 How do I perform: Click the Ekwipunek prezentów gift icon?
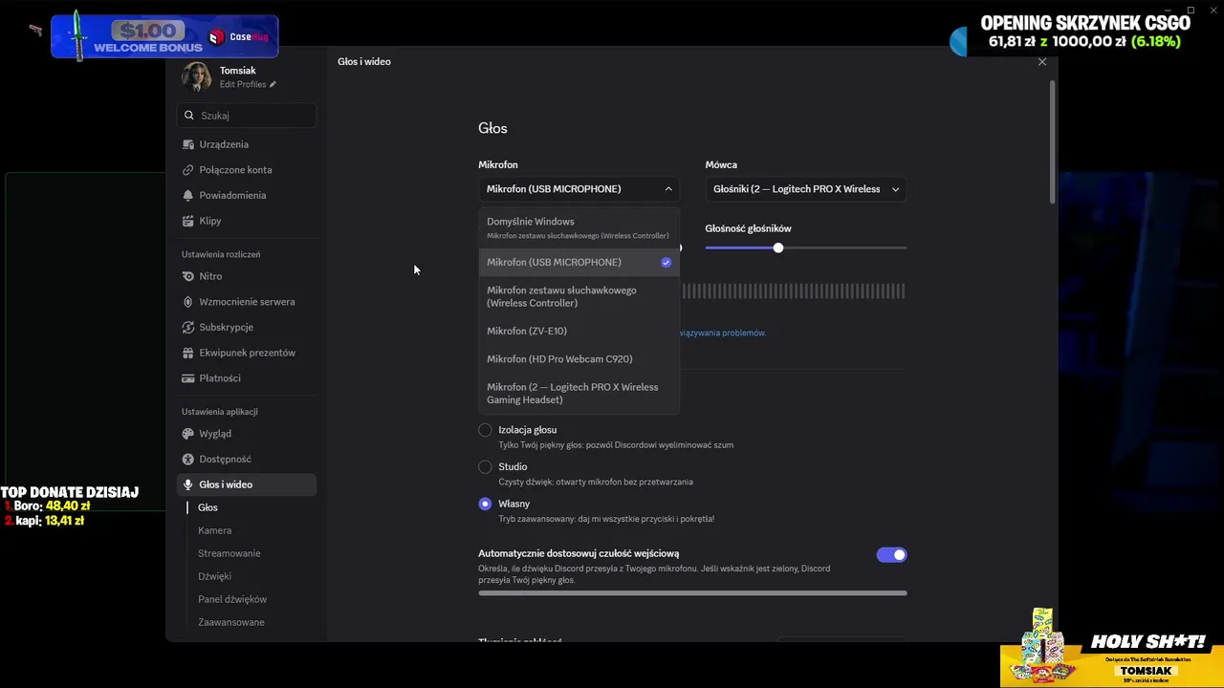(188, 353)
